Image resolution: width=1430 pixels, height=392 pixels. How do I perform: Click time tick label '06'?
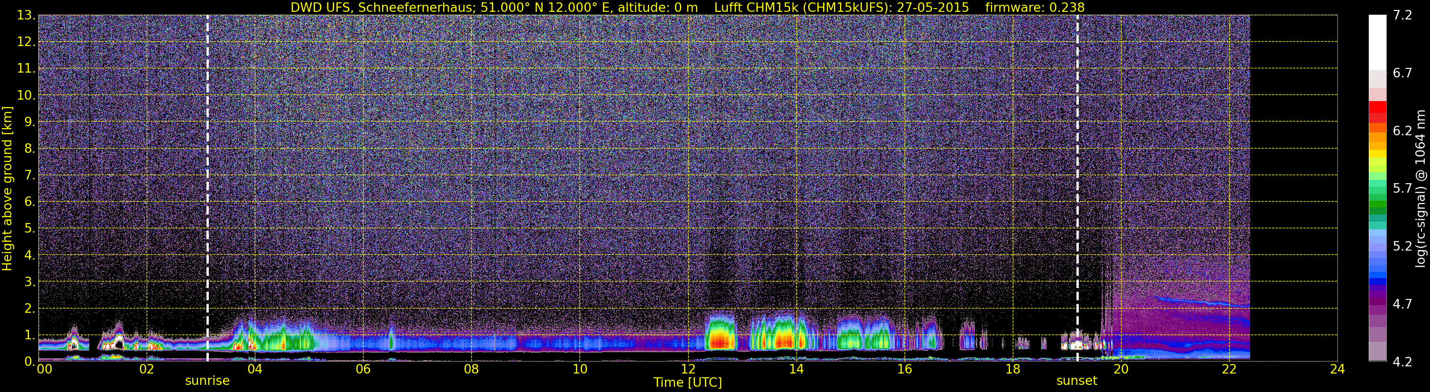(x=363, y=369)
